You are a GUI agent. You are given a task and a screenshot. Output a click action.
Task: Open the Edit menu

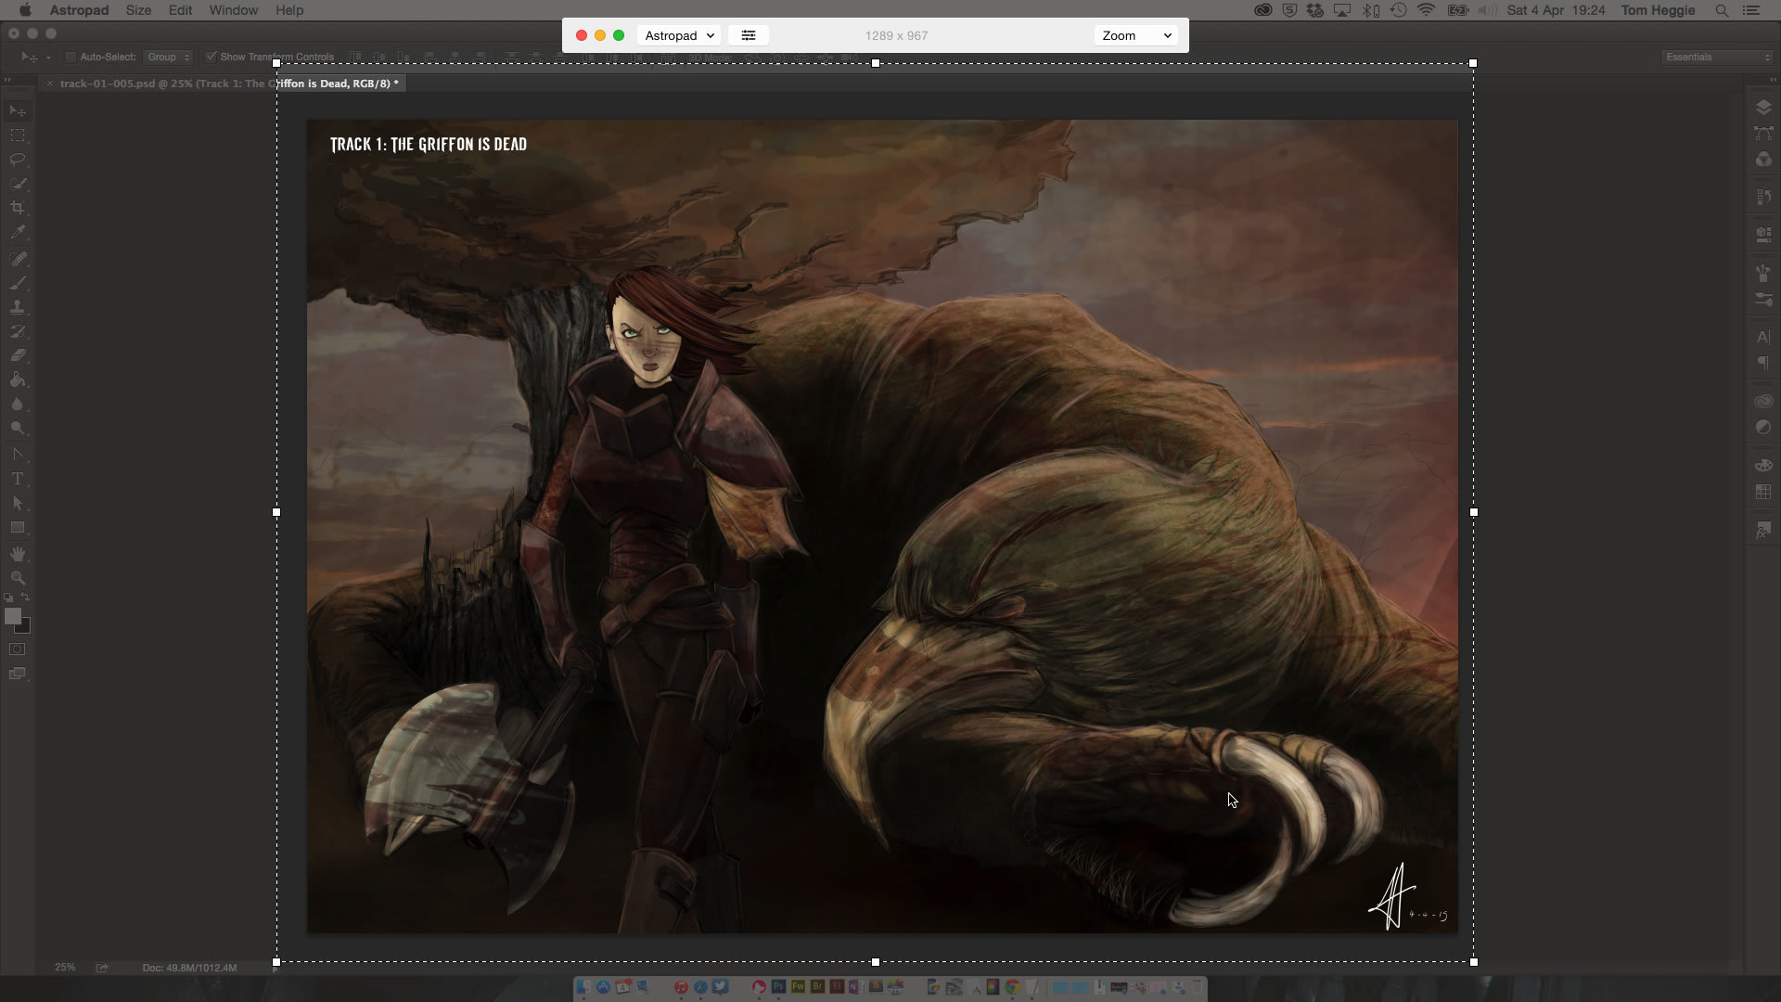point(180,10)
